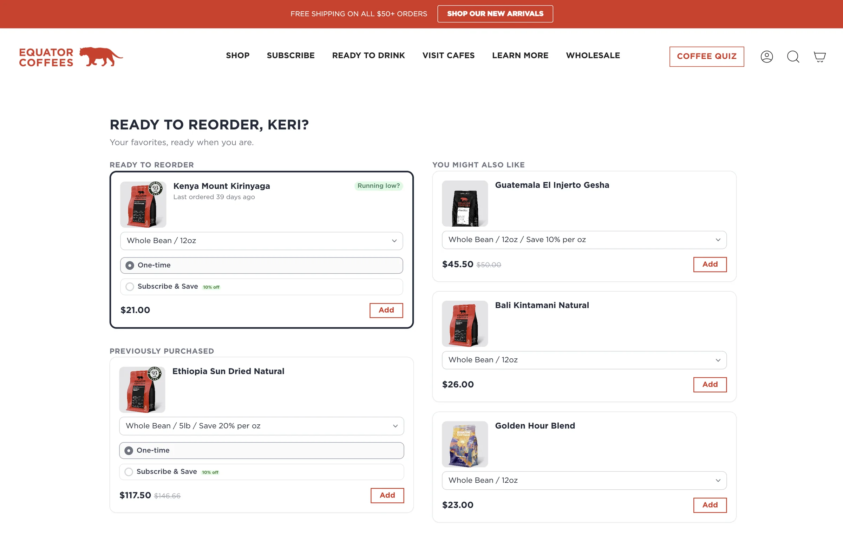Image resolution: width=843 pixels, height=548 pixels.
Task: Add Golden Hour Blend to cart
Action: (710, 505)
